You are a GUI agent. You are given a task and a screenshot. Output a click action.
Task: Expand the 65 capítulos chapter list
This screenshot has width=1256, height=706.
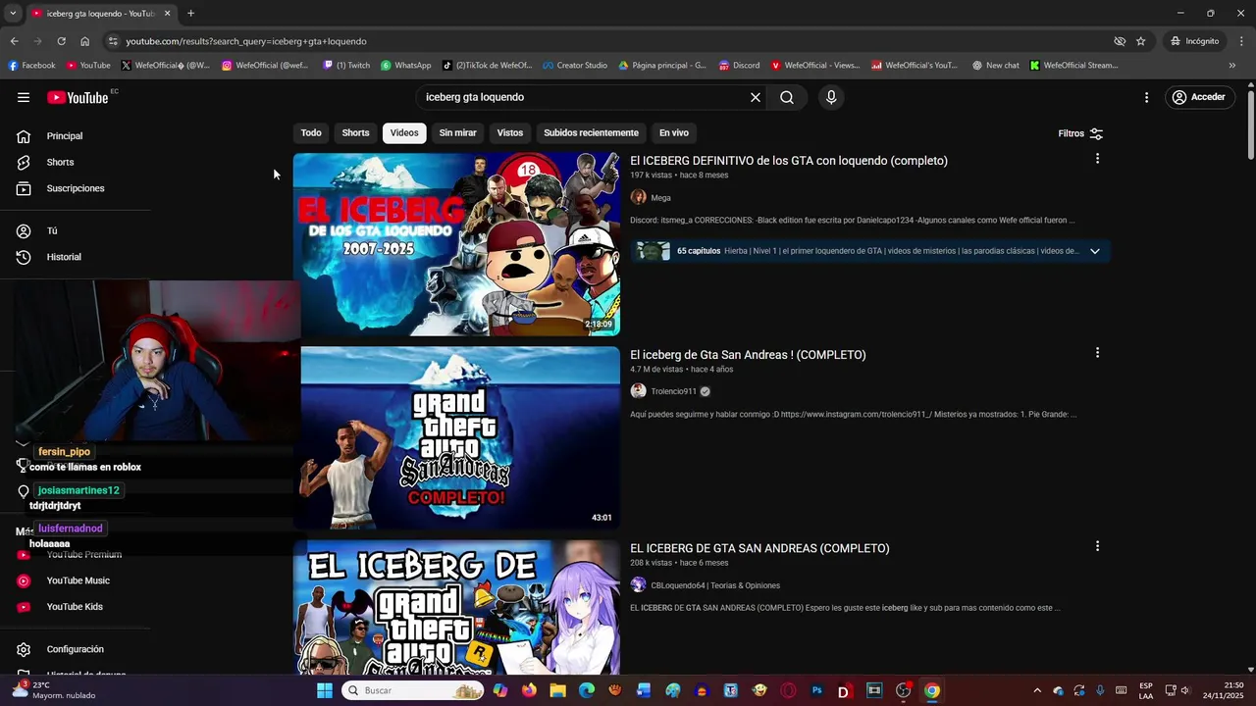pos(1095,251)
